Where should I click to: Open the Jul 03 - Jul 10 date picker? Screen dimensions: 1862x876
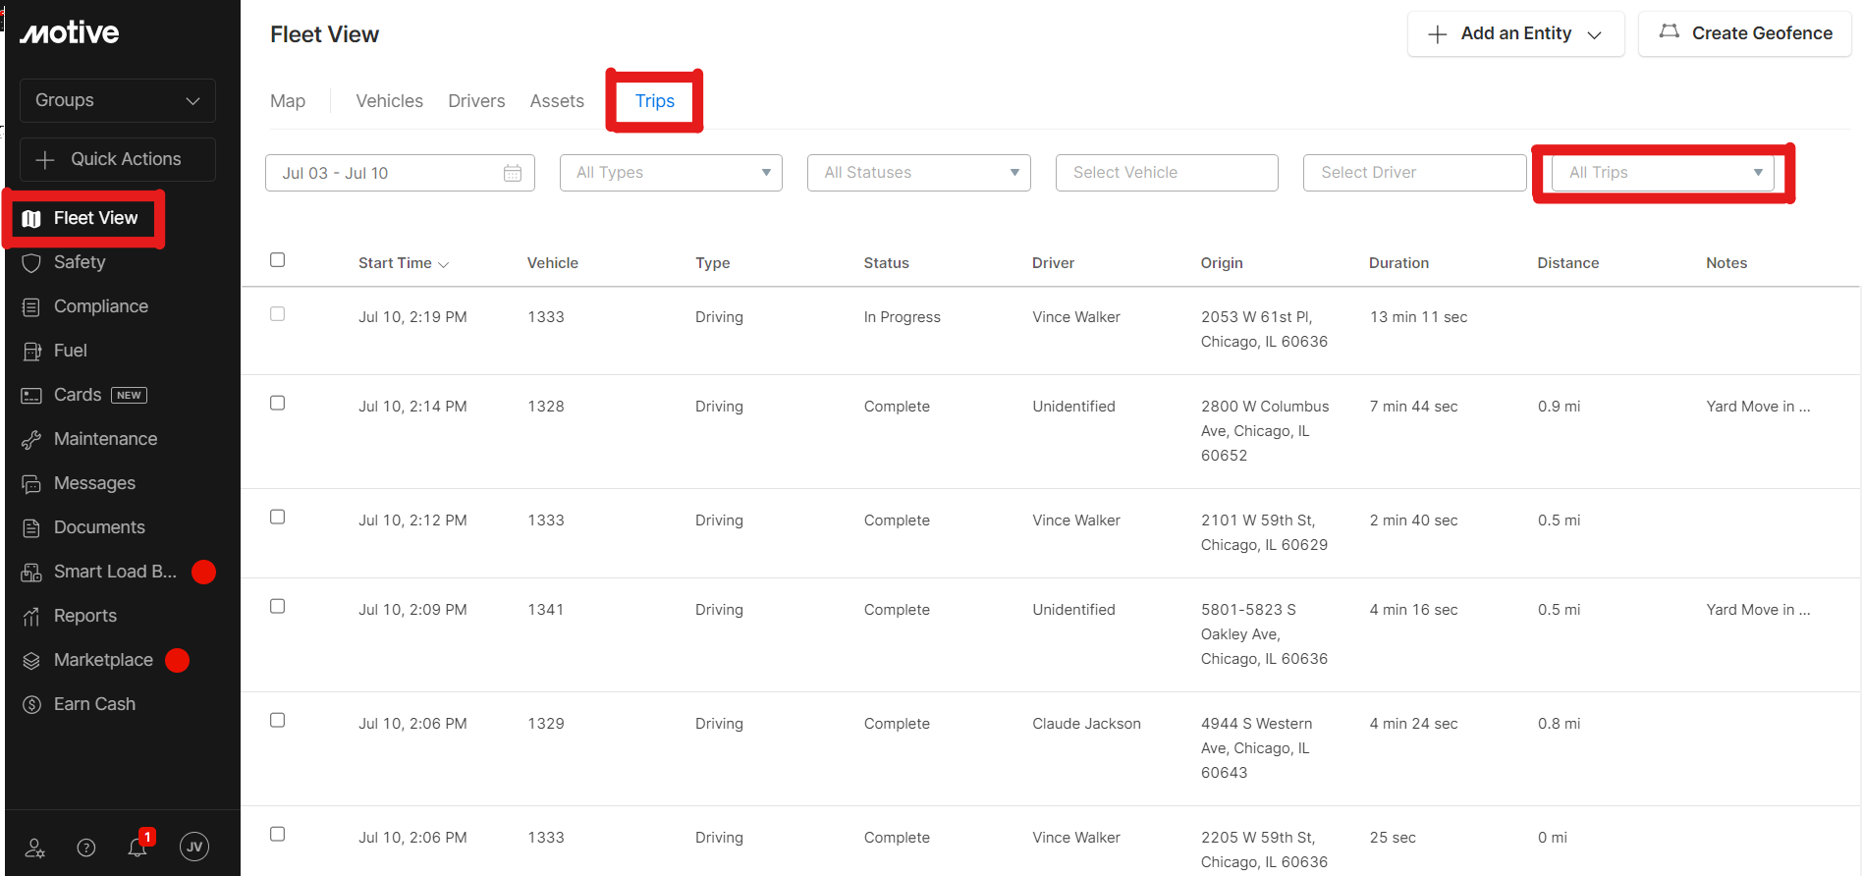pyautogui.click(x=400, y=173)
